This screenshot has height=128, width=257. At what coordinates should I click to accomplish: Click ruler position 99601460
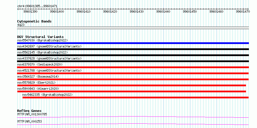point(217,12)
